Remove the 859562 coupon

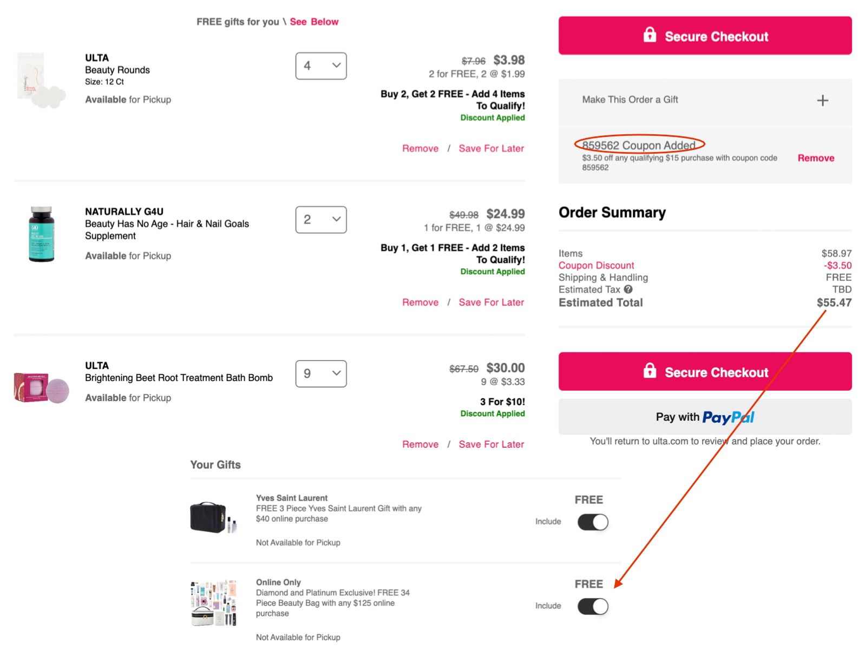(x=815, y=158)
